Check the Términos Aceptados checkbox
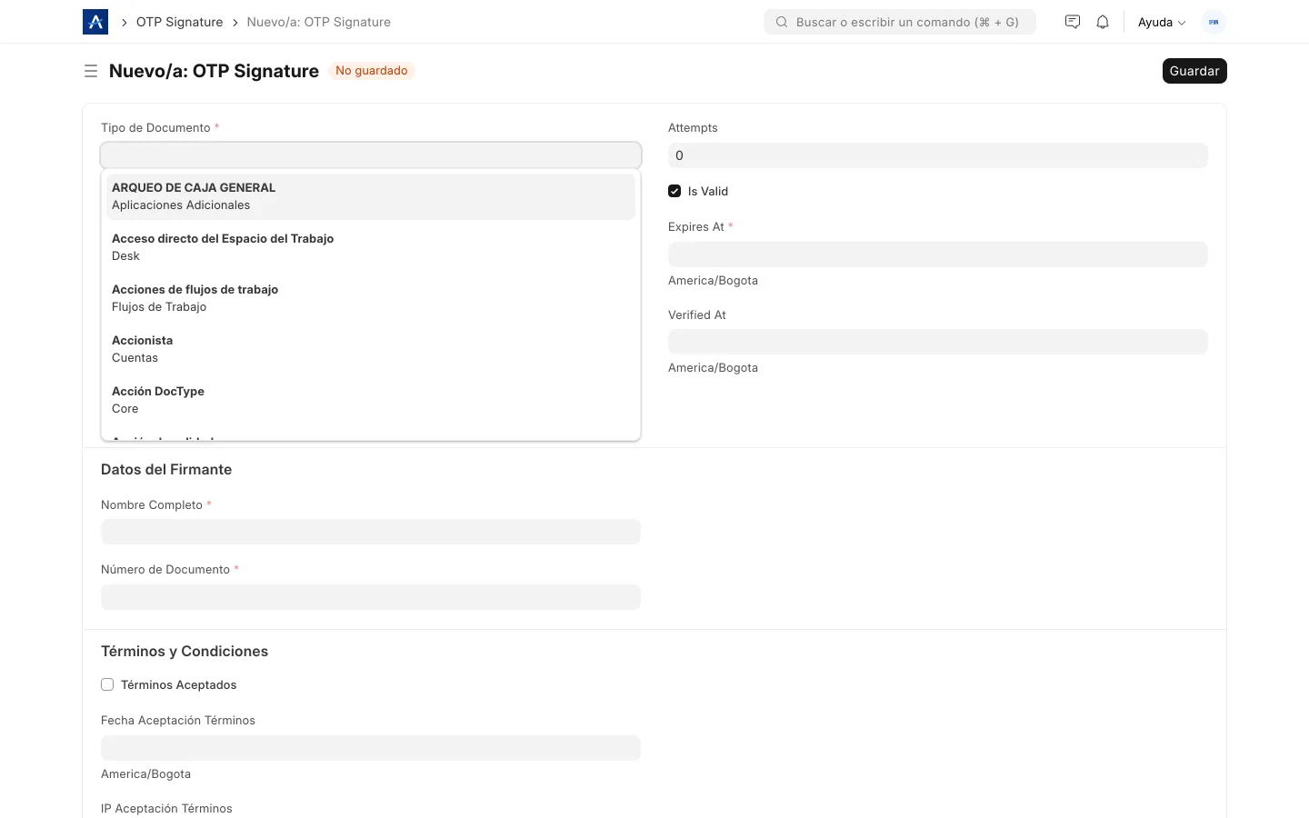1309x818 pixels. (107, 684)
